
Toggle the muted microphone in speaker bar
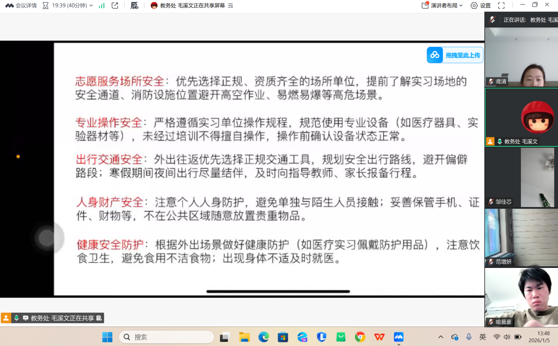492,20
